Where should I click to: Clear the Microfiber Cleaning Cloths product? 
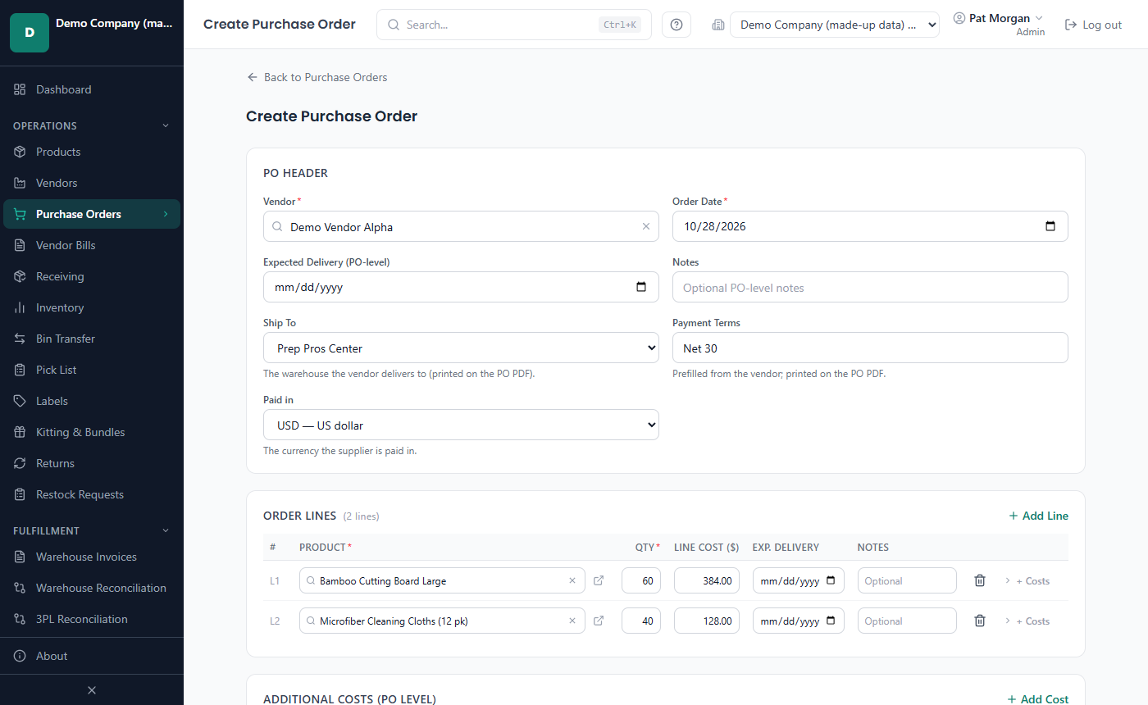(x=572, y=621)
